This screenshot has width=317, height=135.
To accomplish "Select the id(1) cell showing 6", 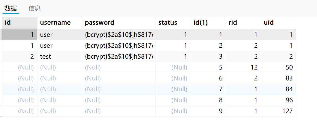I will [208, 78].
